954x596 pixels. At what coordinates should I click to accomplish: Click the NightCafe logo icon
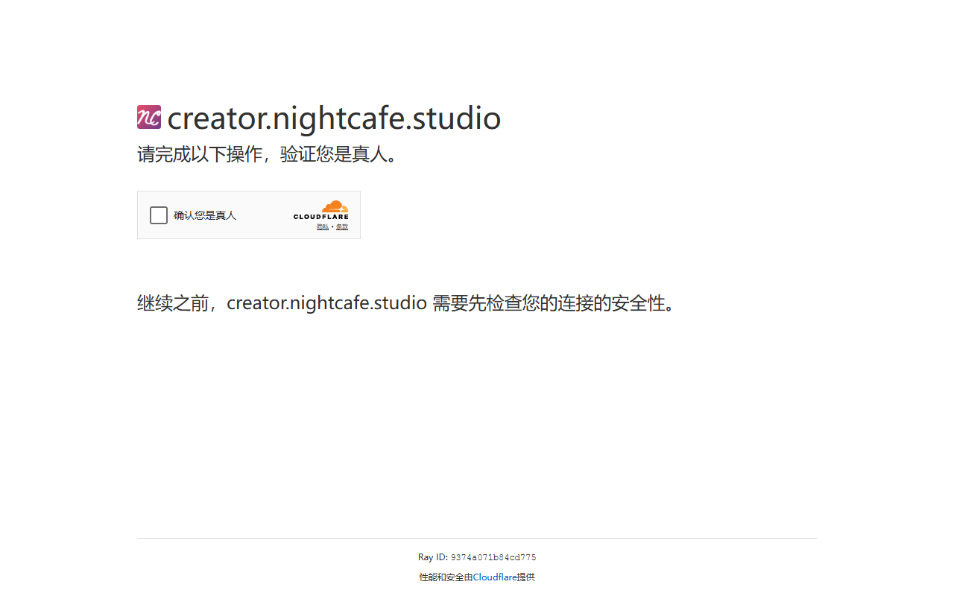pos(149,117)
